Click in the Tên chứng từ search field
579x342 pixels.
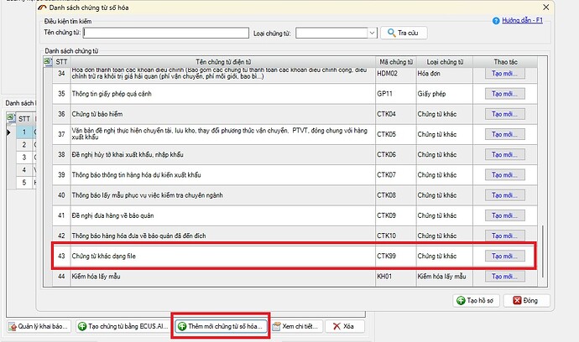[166, 33]
